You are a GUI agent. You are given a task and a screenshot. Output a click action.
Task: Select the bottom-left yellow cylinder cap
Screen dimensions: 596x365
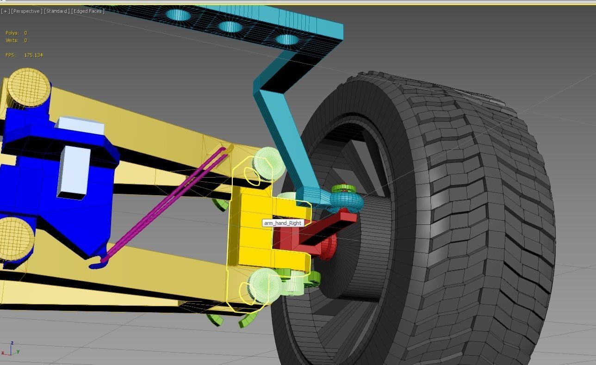click(x=14, y=239)
